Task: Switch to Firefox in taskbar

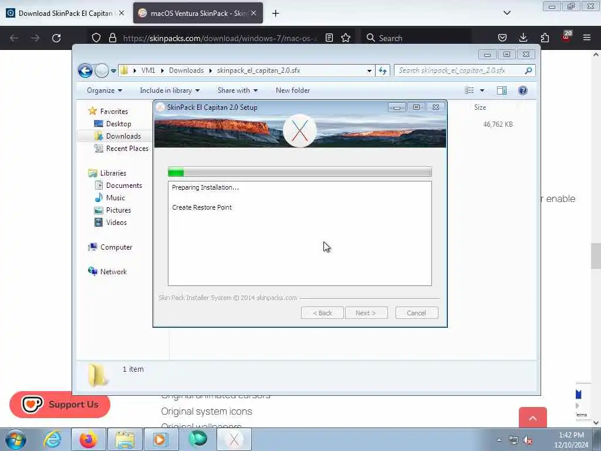Action: tap(89, 439)
